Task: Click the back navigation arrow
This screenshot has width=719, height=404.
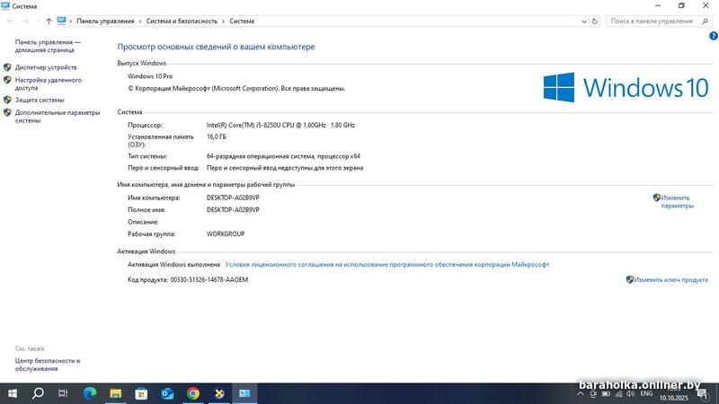Action: click(10, 21)
